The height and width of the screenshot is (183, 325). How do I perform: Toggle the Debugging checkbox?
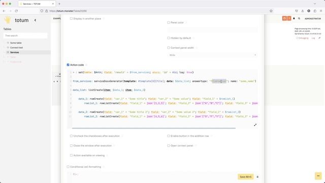click(297, 38)
